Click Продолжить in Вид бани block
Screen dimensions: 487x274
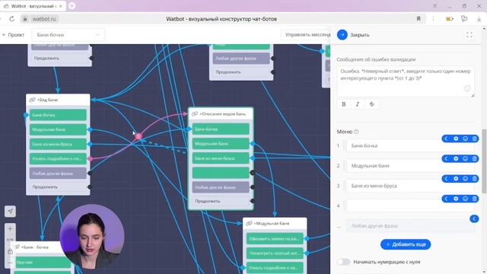click(x=58, y=187)
